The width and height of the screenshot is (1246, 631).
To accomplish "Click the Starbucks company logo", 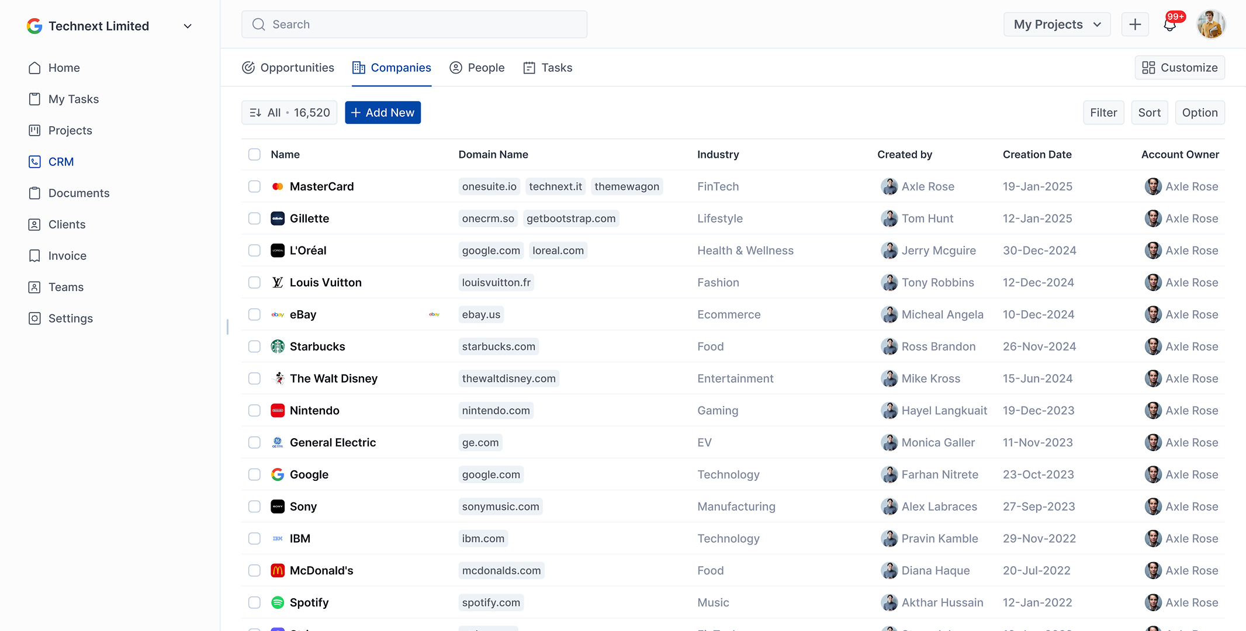I will tap(278, 346).
